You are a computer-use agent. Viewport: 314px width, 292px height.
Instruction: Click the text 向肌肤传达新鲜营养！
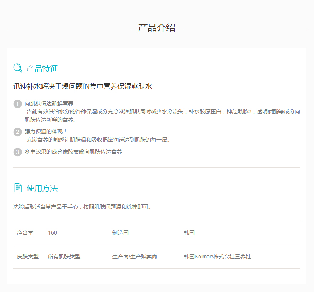51,103
